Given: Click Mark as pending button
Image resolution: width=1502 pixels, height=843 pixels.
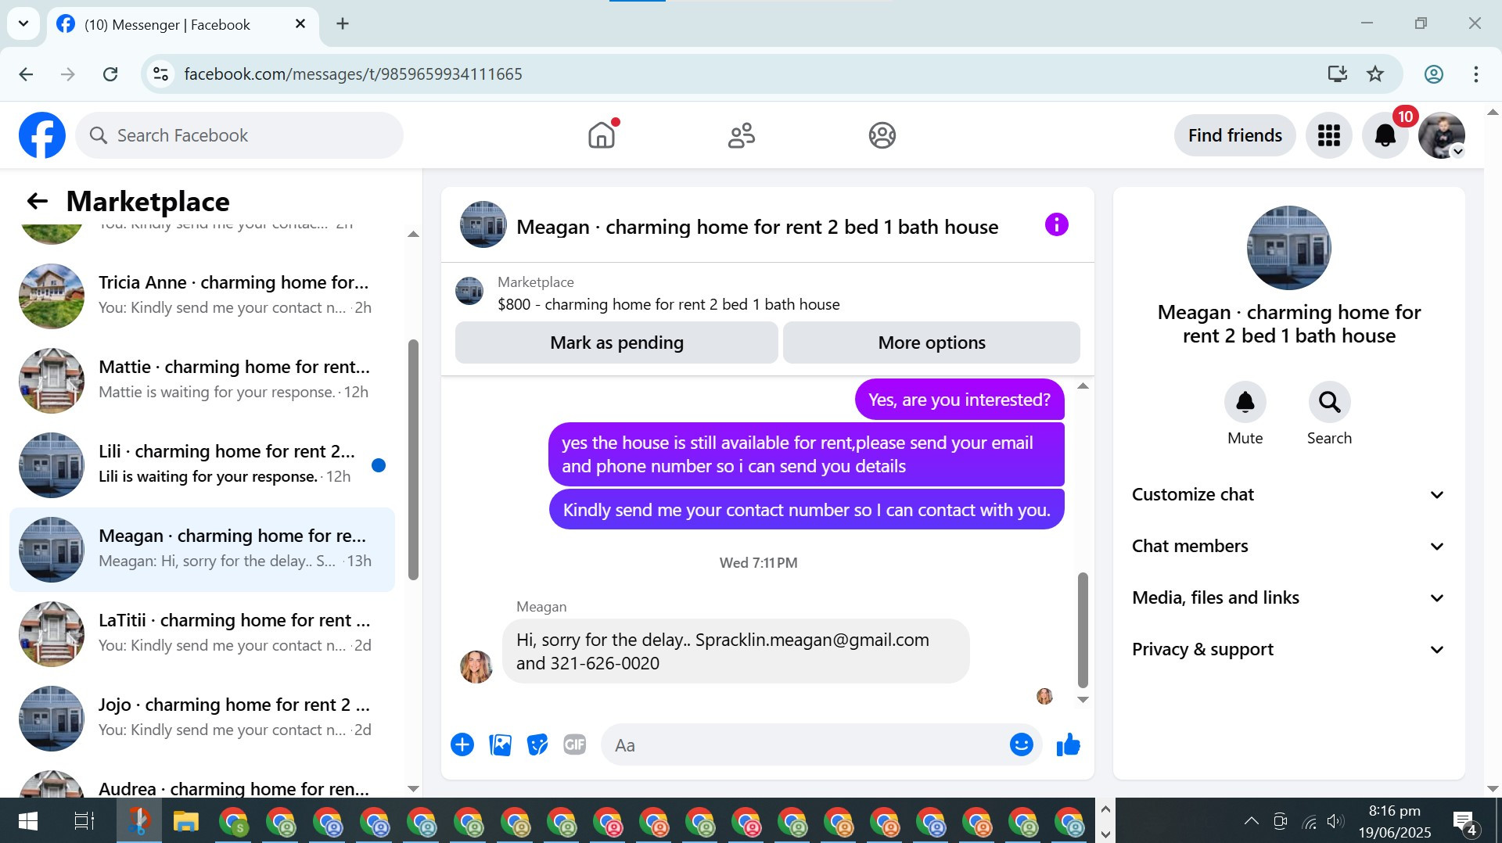Looking at the screenshot, I should coord(616,343).
